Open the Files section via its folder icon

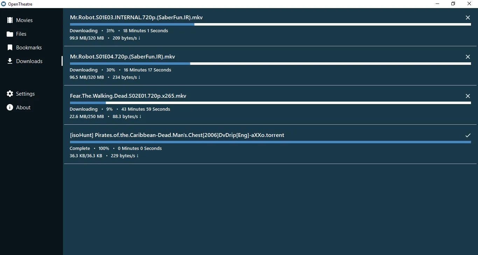(10, 34)
